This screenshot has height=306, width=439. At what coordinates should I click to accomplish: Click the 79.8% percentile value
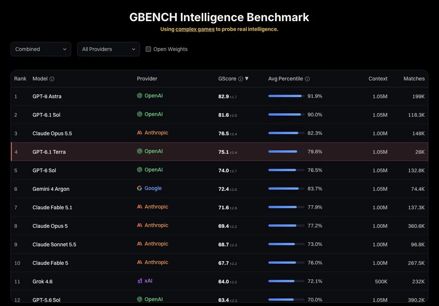(x=315, y=152)
